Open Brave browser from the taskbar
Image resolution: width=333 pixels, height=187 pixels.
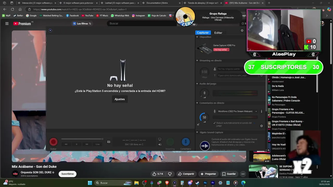coord(167,183)
